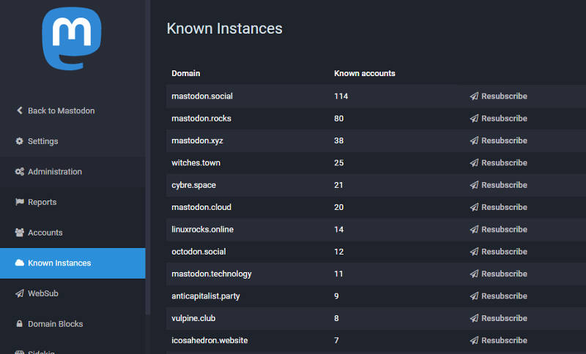Click the icosahedron.website domain cell
This screenshot has width=586, height=354.
coord(209,340)
